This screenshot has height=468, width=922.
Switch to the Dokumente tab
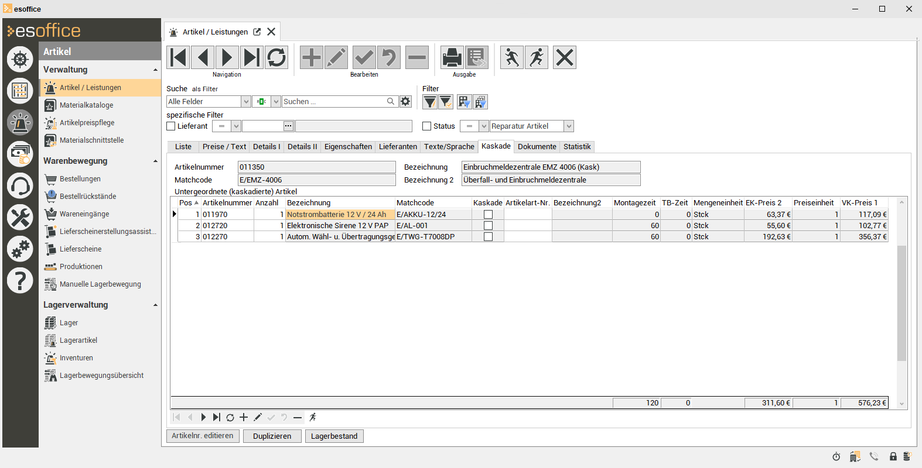(537, 147)
